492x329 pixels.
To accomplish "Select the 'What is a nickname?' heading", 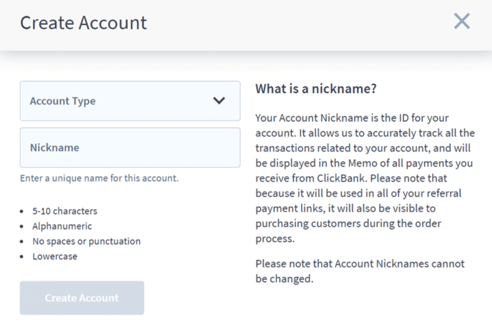I will (x=316, y=89).
